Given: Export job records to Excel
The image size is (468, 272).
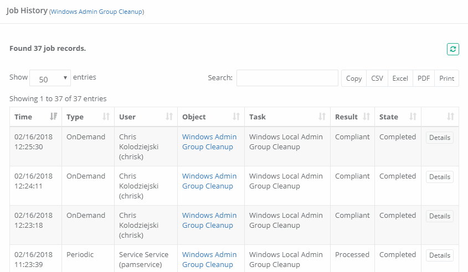Looking at the screenshot, I should coord(400,79).
